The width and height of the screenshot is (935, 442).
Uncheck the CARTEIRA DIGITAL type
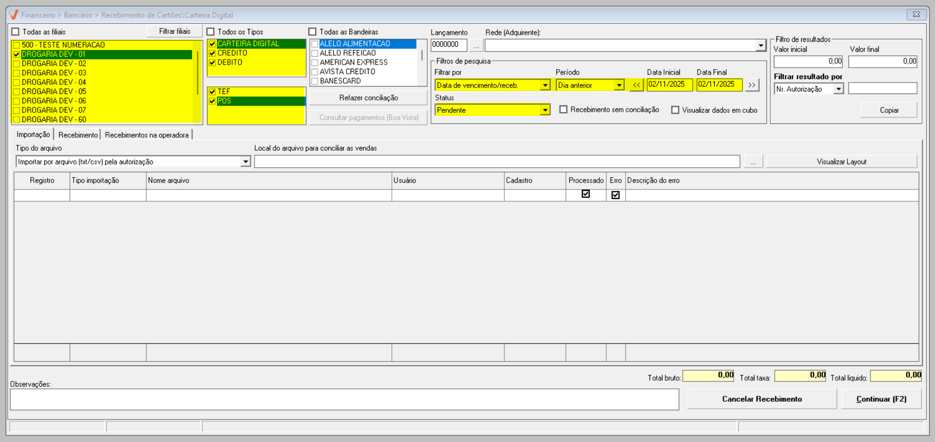(212, 44)
